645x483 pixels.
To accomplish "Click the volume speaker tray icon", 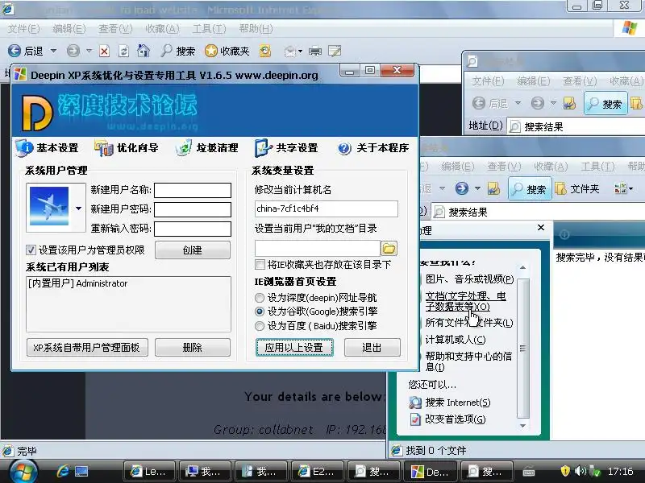I will click(x=580, y=471).
